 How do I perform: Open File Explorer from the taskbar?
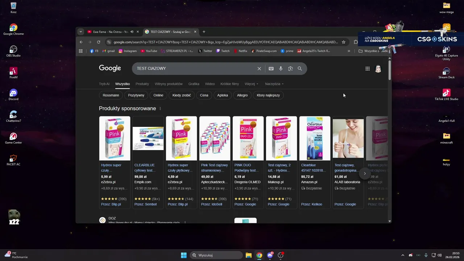point(249,255)
